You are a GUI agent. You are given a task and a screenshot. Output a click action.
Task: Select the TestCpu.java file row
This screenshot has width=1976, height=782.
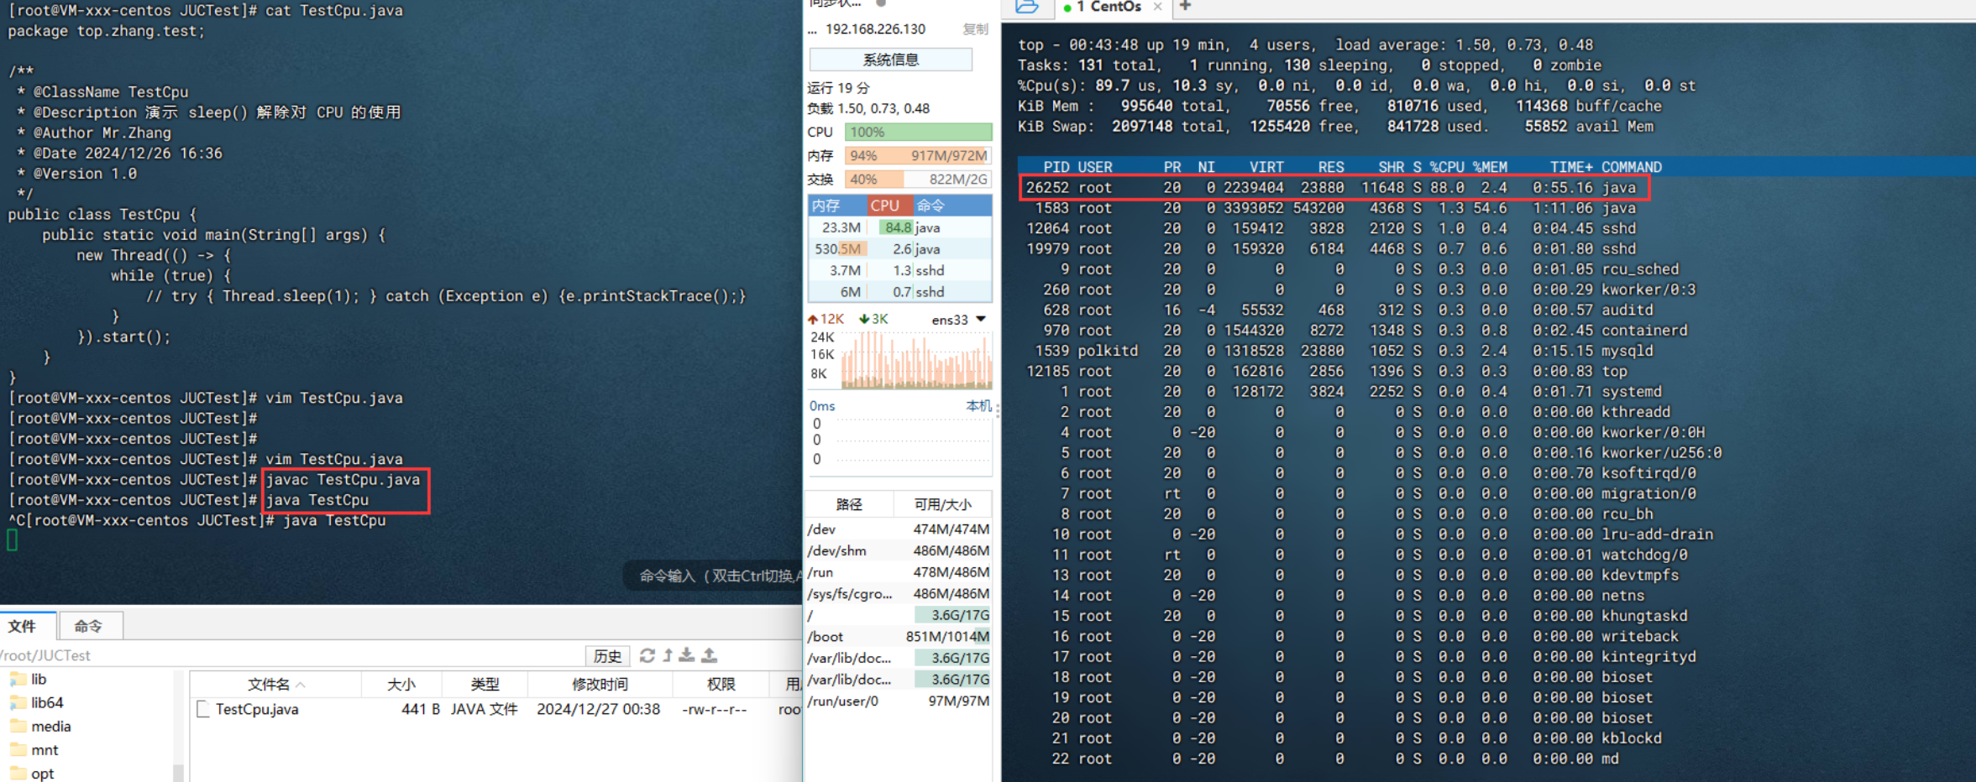257,710
